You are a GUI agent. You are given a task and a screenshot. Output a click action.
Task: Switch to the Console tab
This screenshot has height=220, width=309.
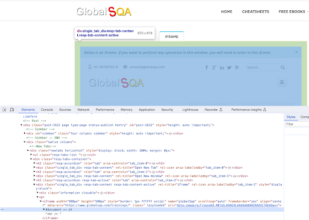click(x=47, y=110)
